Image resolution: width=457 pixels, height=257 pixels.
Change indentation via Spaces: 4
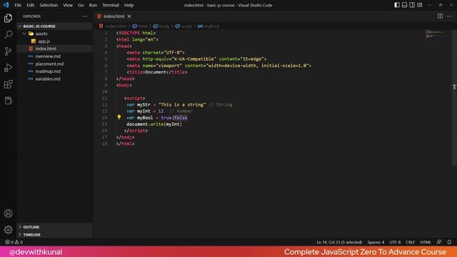[x=376, y=242]
